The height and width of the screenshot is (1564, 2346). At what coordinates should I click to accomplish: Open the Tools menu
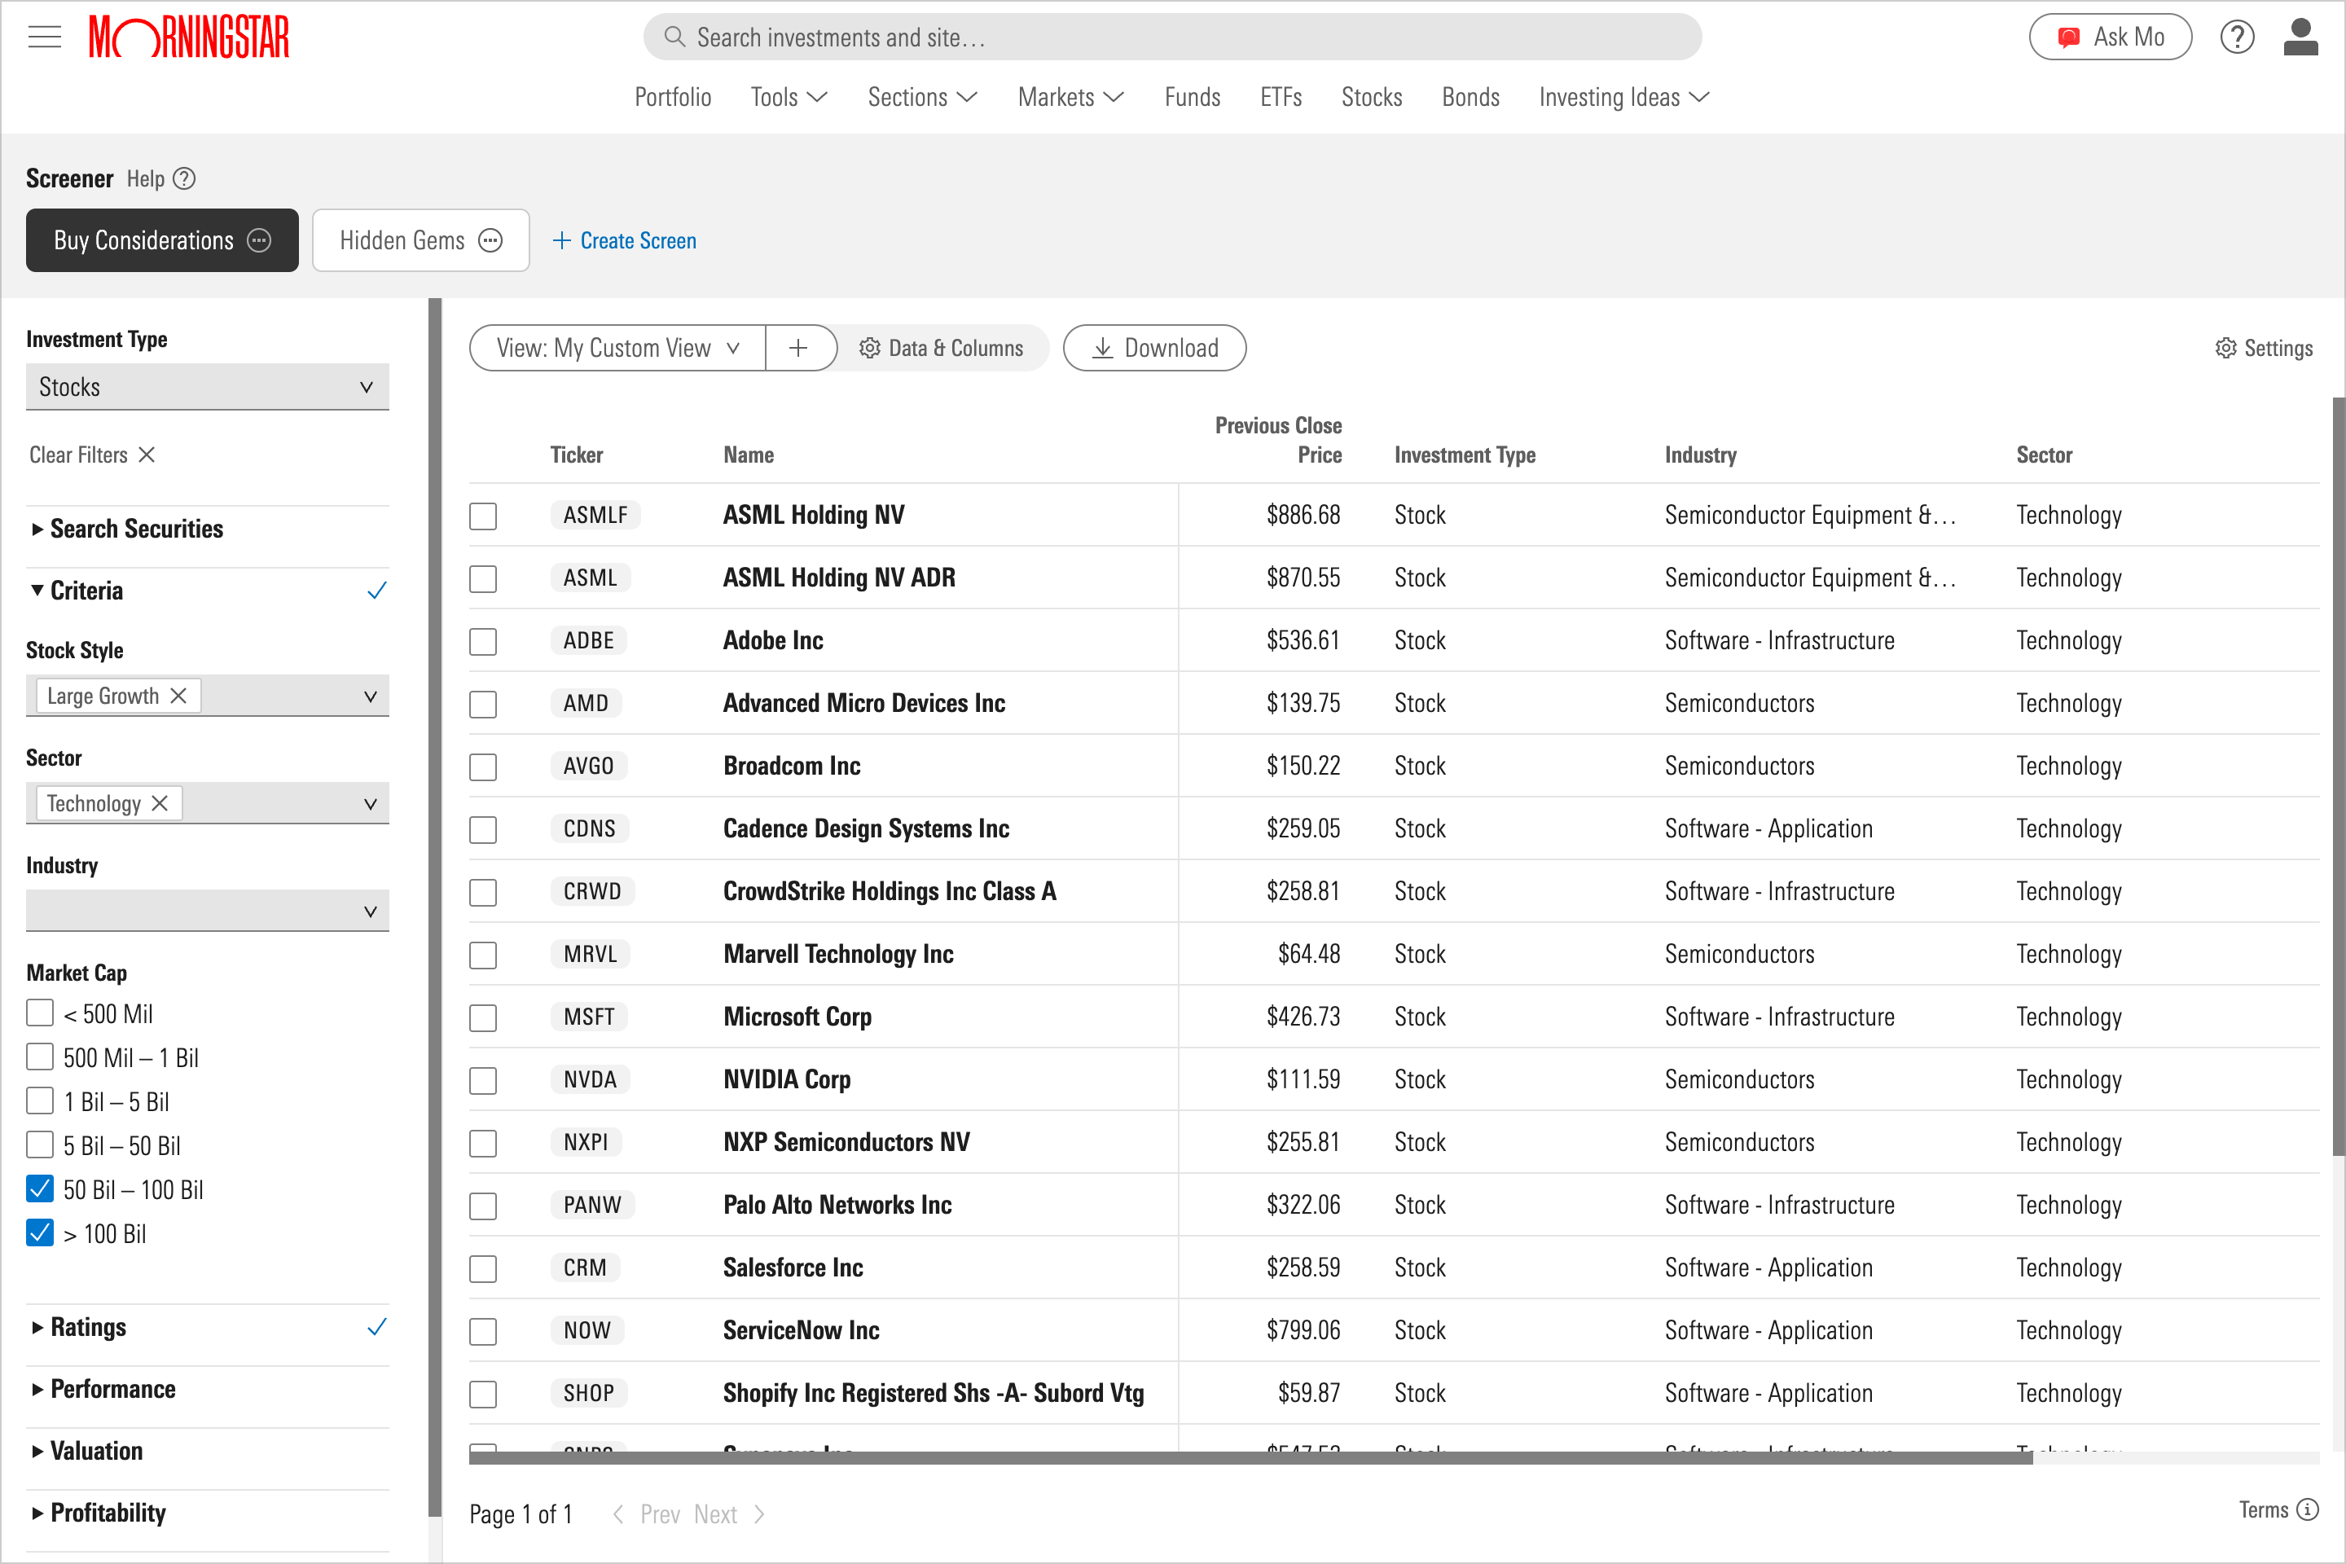click(789, 97)
